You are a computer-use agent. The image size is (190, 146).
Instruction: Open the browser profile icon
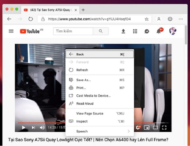tap(159, 19)
